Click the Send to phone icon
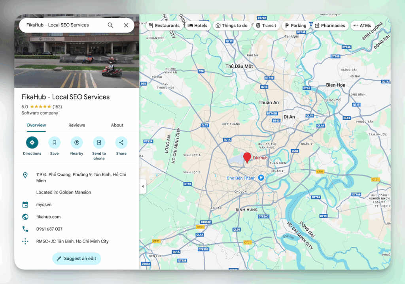The height and width of the screenshot is (284, 405). pyautogui.click(x=99, y=142)
